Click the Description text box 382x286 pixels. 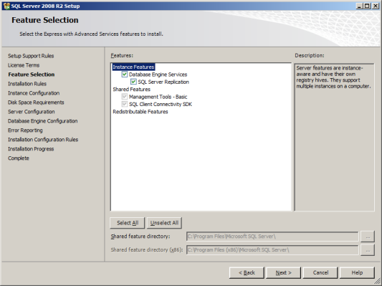[x=334, y=137]
